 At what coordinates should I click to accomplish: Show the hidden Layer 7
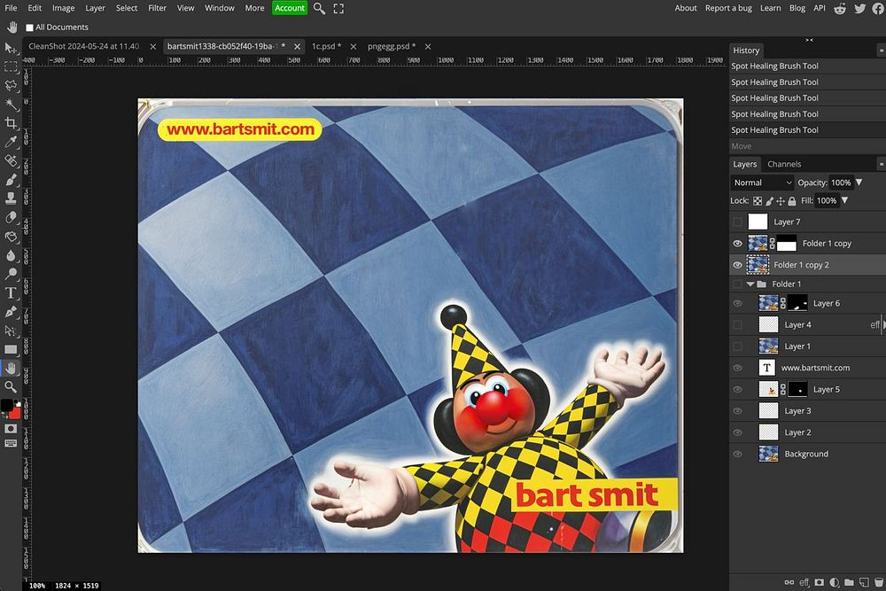pos(737,222)
